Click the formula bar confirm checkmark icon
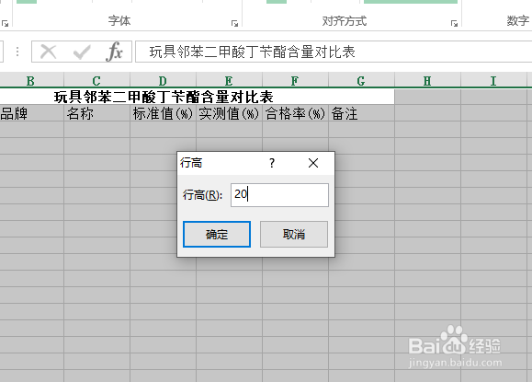This screenshot has height=382, width=532. point(82,52)
